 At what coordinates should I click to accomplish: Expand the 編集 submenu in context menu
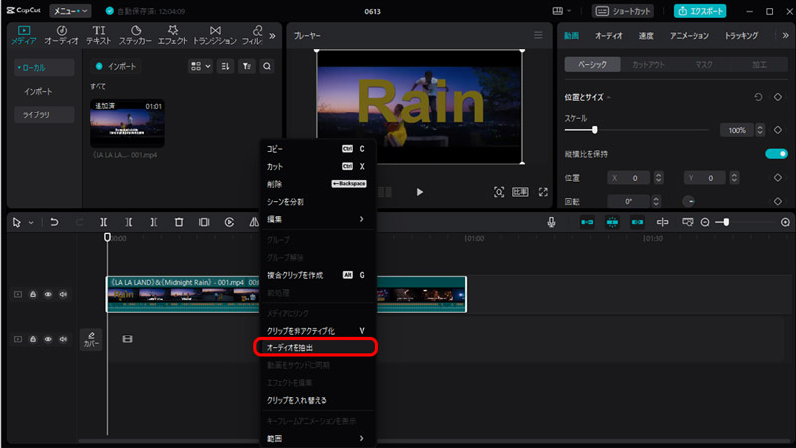[x=313, y=218]
